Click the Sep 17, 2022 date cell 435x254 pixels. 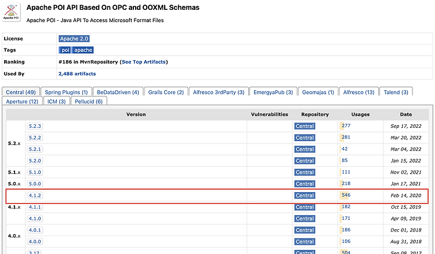tap(406, 126)
